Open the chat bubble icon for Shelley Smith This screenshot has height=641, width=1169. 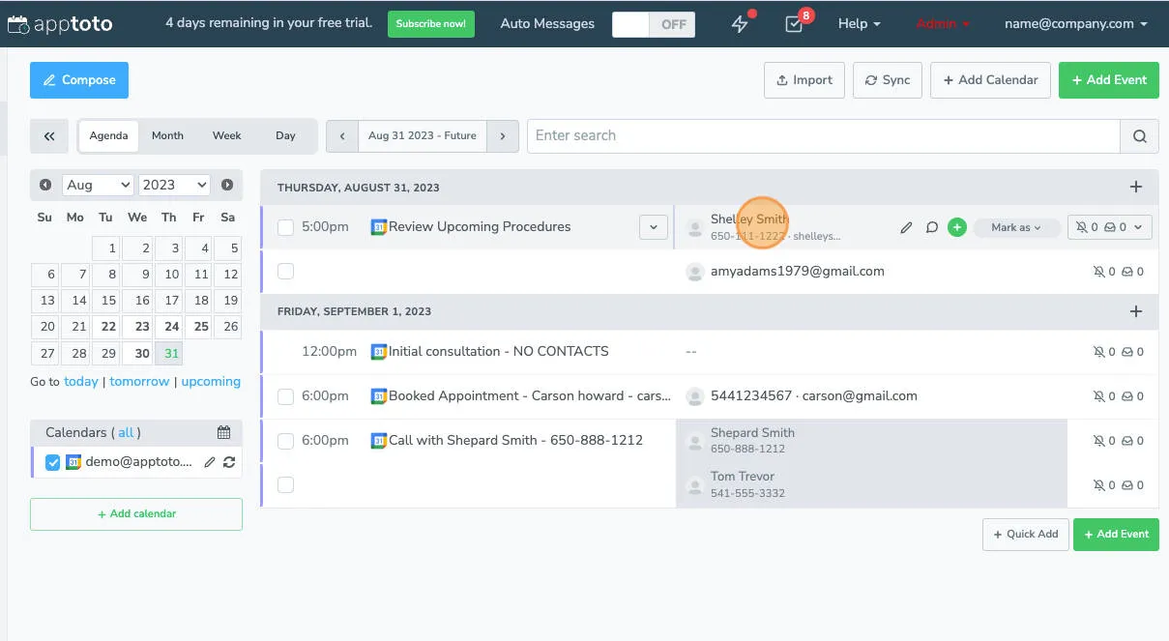(x=931, y=226)
